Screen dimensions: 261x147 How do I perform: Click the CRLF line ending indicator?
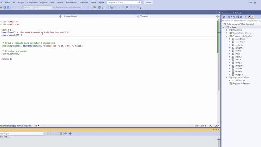217,126
